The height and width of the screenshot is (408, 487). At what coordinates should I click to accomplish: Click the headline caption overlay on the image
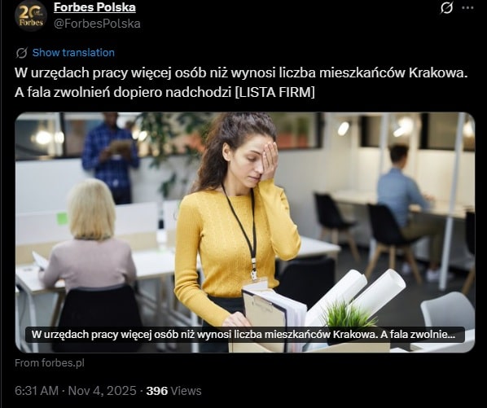(x=245, y=335)
